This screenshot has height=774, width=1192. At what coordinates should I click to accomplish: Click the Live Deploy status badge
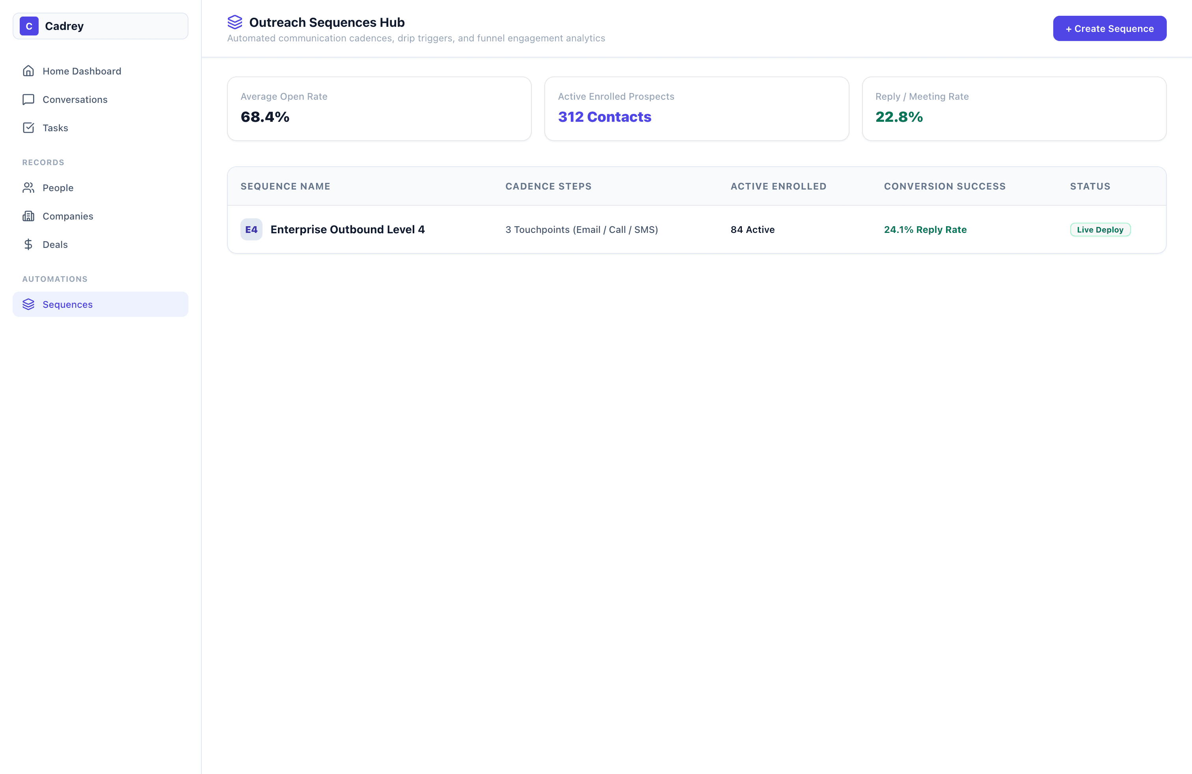1100,230
